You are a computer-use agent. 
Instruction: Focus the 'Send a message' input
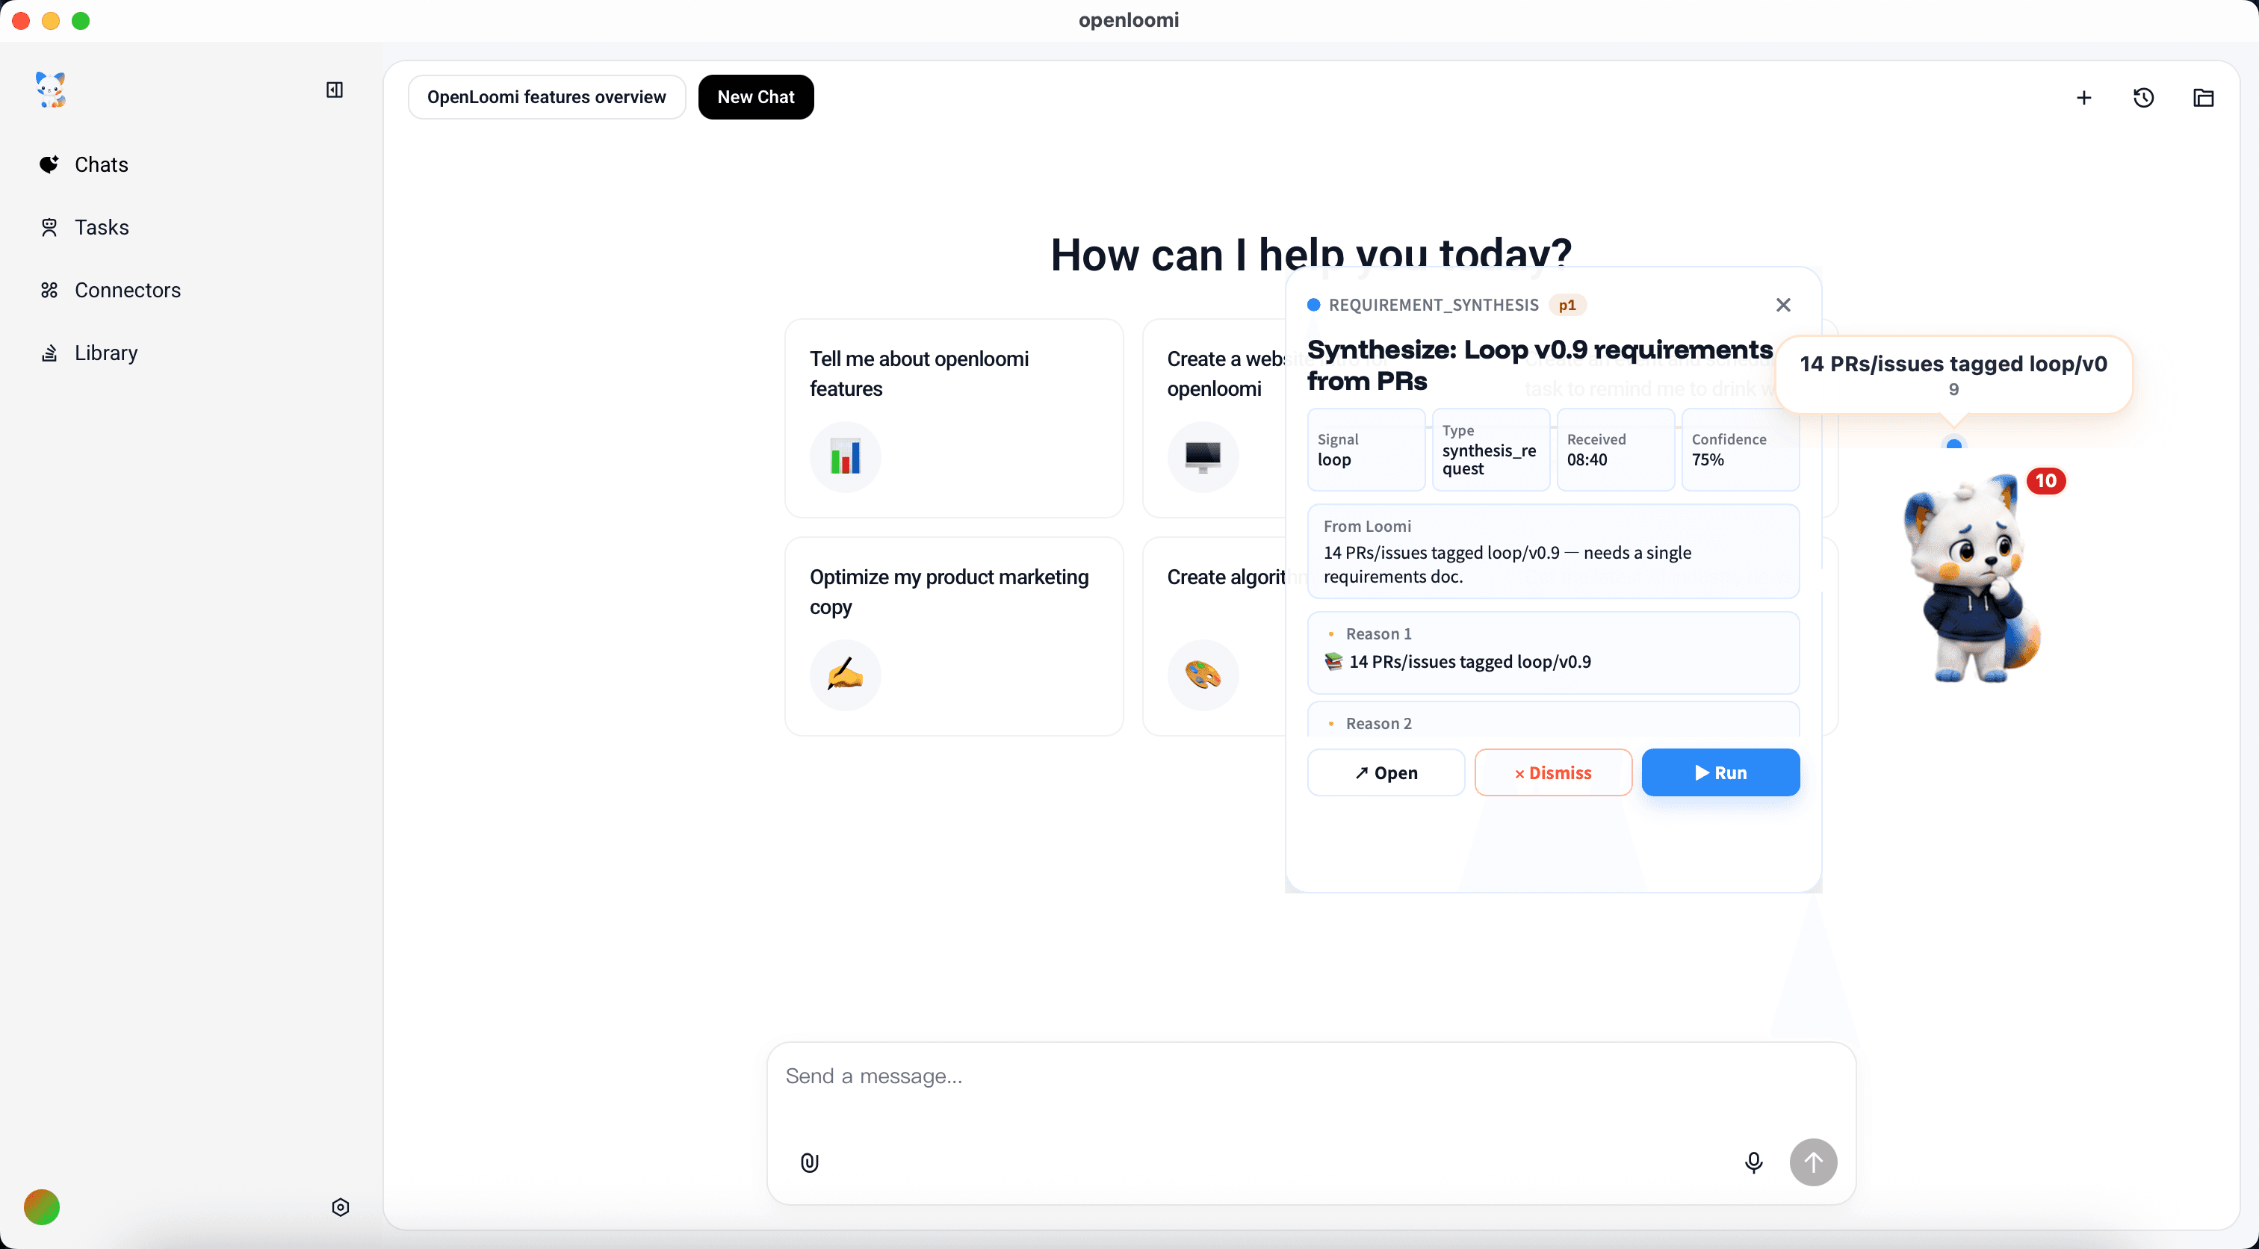point(1311,1076)
